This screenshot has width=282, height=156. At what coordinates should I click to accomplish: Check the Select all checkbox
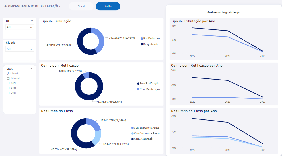(8, 78)
